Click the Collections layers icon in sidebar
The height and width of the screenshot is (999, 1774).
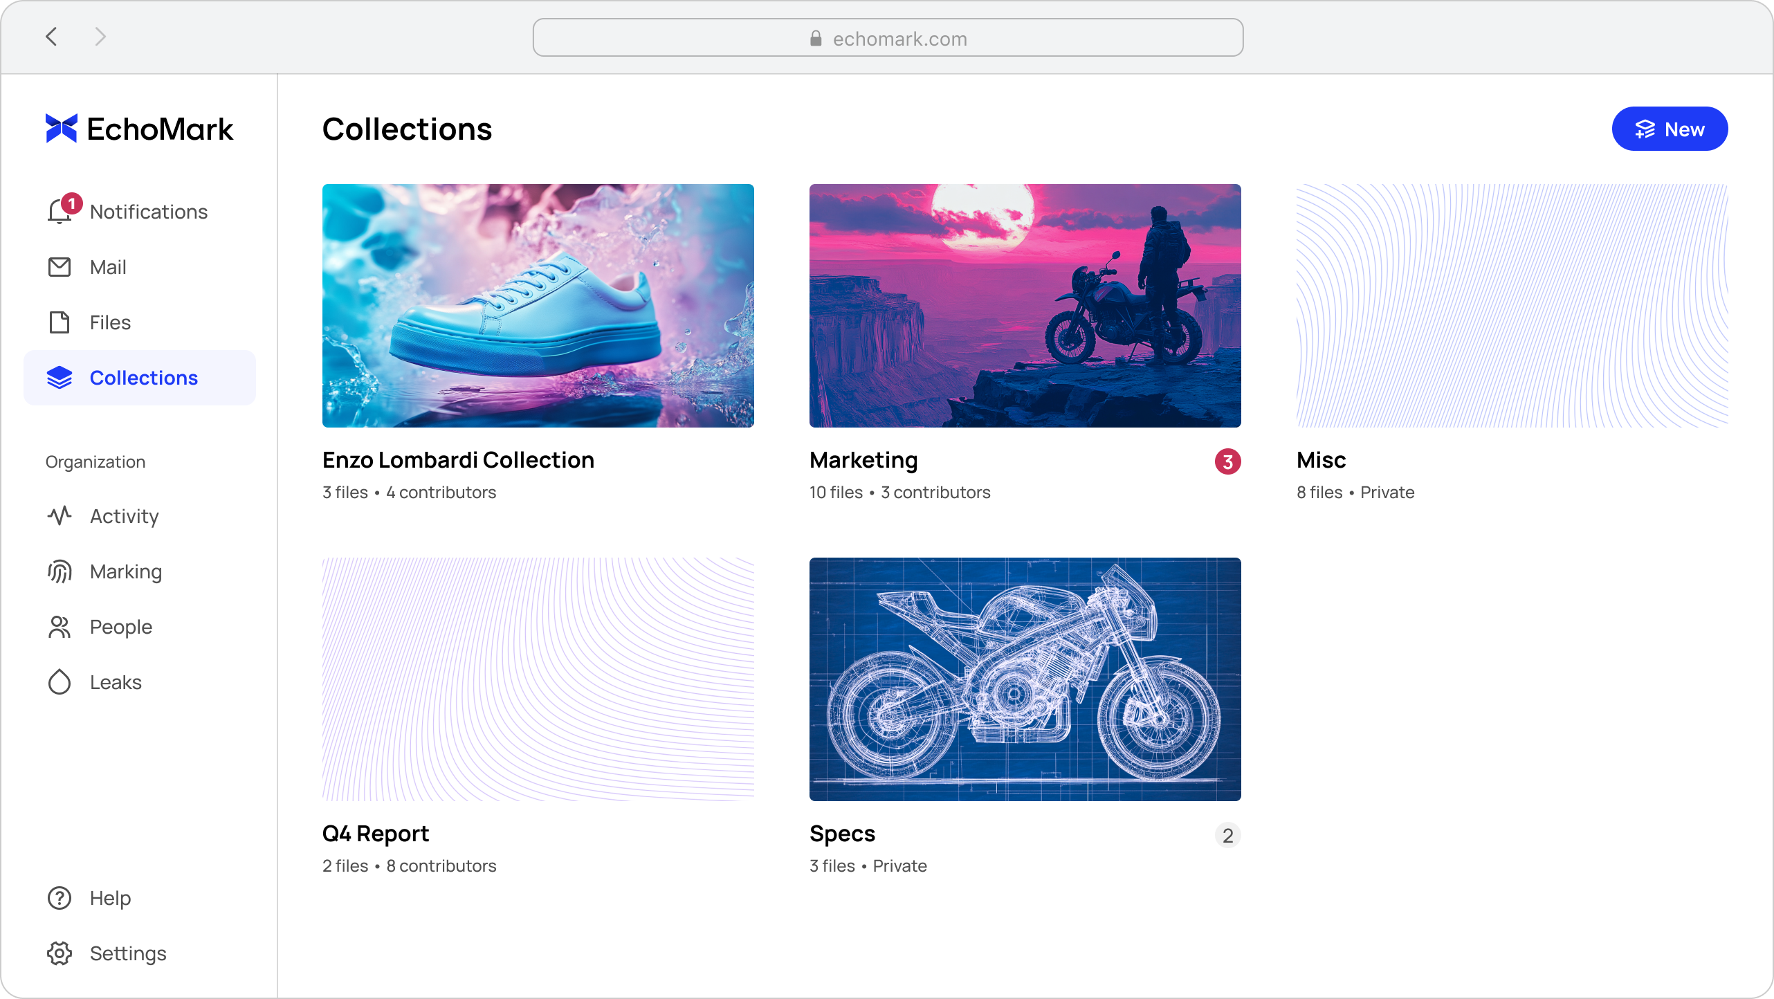(x=60, y=378)
